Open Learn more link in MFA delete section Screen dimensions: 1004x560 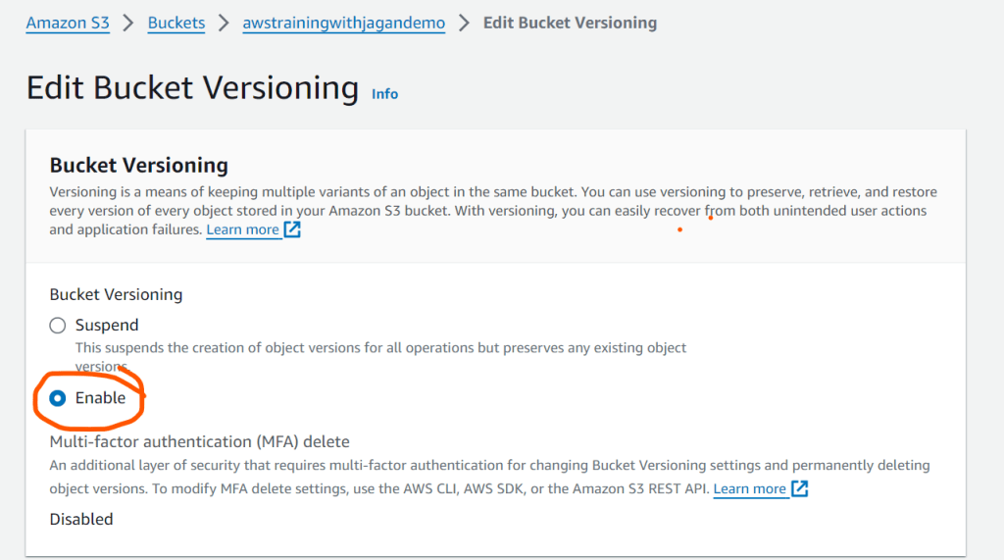[x=750, y=488]
